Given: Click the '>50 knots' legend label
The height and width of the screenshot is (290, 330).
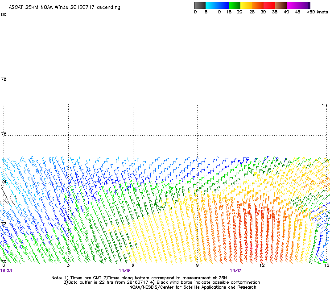Looking at the screenshot, I should (317, 12).
